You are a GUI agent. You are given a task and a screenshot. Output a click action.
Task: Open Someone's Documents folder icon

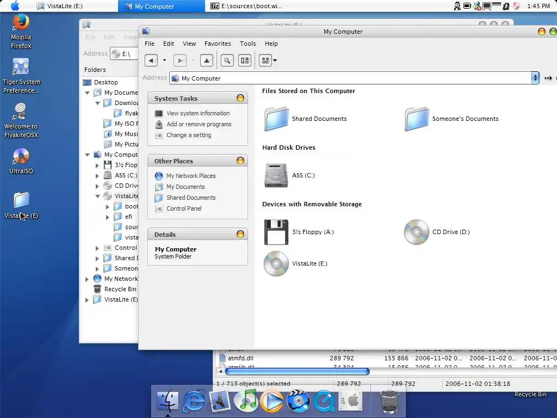(x=417, y=119)
